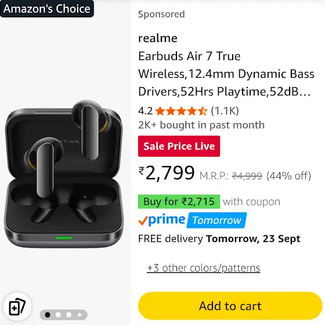Open the realme earbuds product image
The height and width of the screenshot is (325, 325).
click(x=64, y=174)
